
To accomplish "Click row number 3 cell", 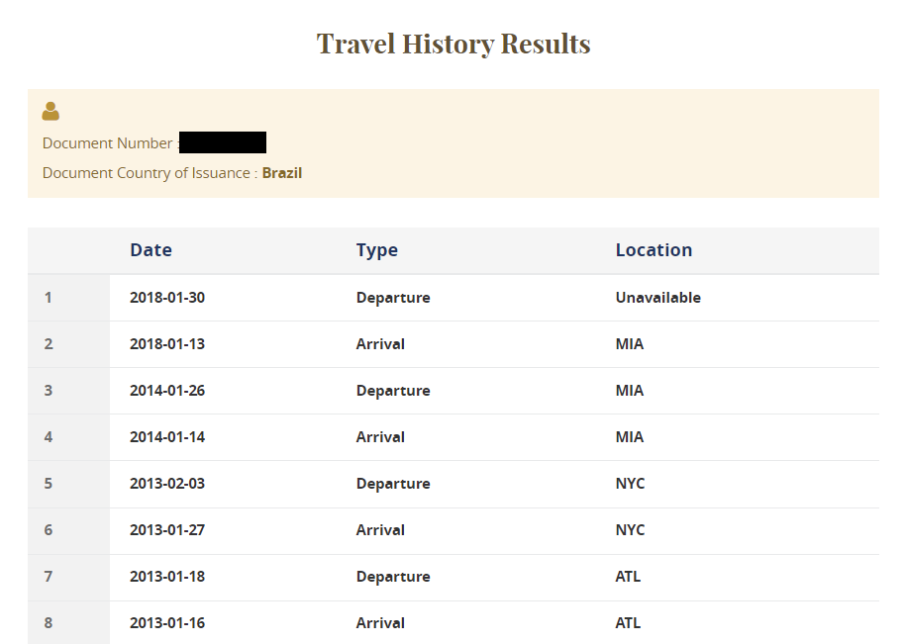I will (49, 391).
